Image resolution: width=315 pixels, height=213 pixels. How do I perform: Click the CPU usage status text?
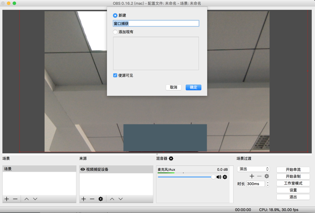coord(279,210)
